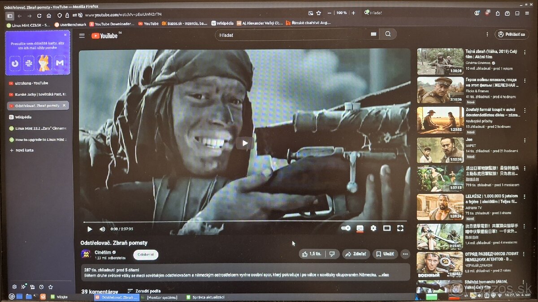
Task: Mute the video using the speaker icon
Action: pos(102,229)
